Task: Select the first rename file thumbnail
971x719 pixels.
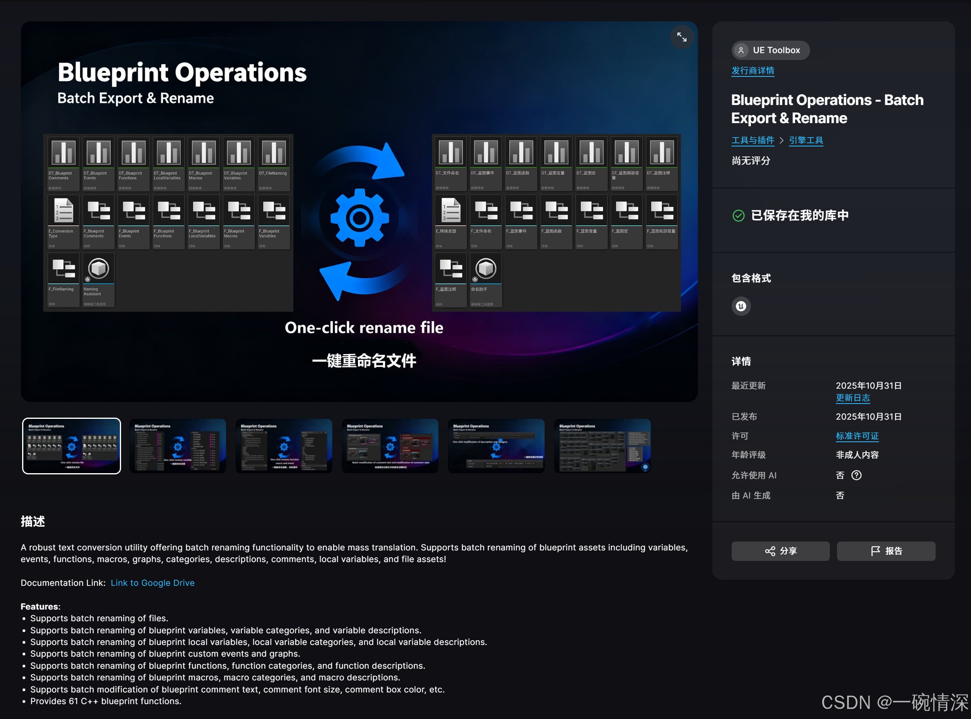Action: 71,446
